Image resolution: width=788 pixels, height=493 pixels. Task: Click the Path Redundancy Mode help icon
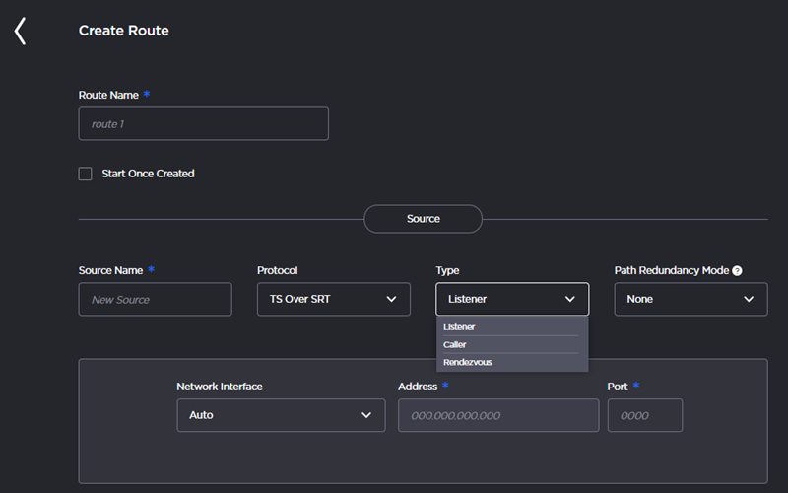pyautogui.click(x=737, y=270)
